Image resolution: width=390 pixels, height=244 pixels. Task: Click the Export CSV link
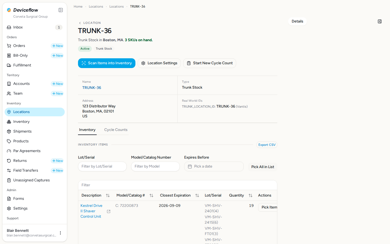pyautogui.click(x=267, y=145)
